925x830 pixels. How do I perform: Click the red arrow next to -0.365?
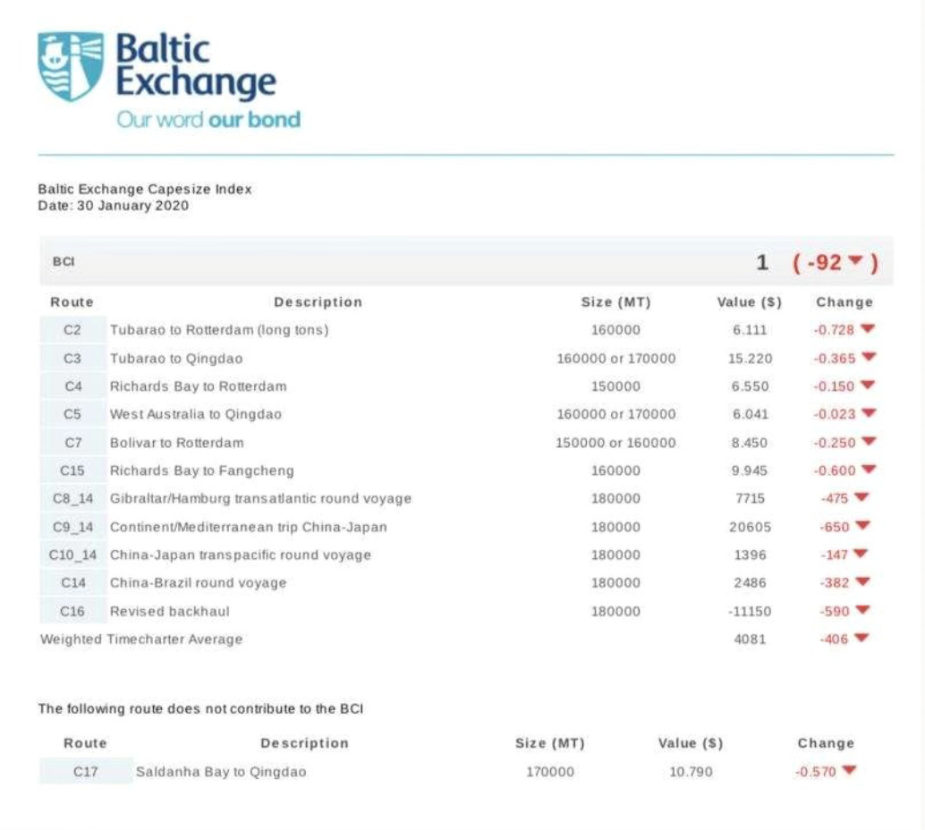point(867,358)
